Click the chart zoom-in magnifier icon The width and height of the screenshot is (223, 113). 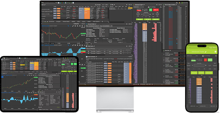point(75,26)
